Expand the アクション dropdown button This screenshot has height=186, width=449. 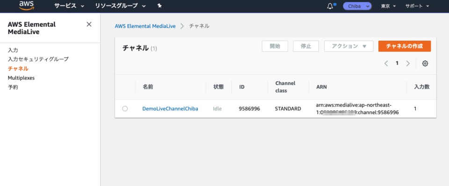(x=349, y=46)
